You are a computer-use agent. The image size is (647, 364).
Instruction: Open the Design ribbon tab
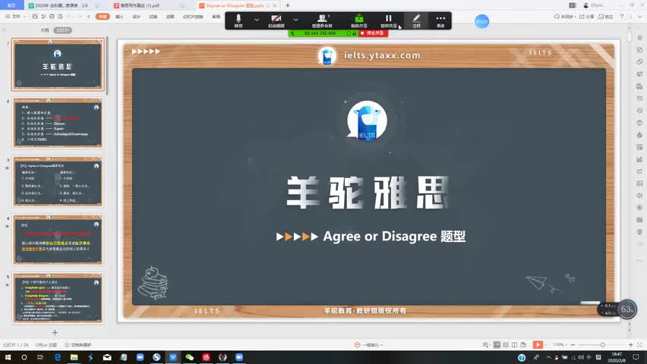pyautogui.click(x=136, y=17)
